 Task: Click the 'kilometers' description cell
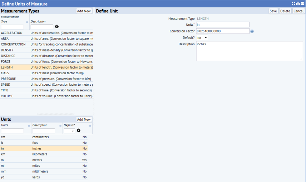tap(40, 154)
